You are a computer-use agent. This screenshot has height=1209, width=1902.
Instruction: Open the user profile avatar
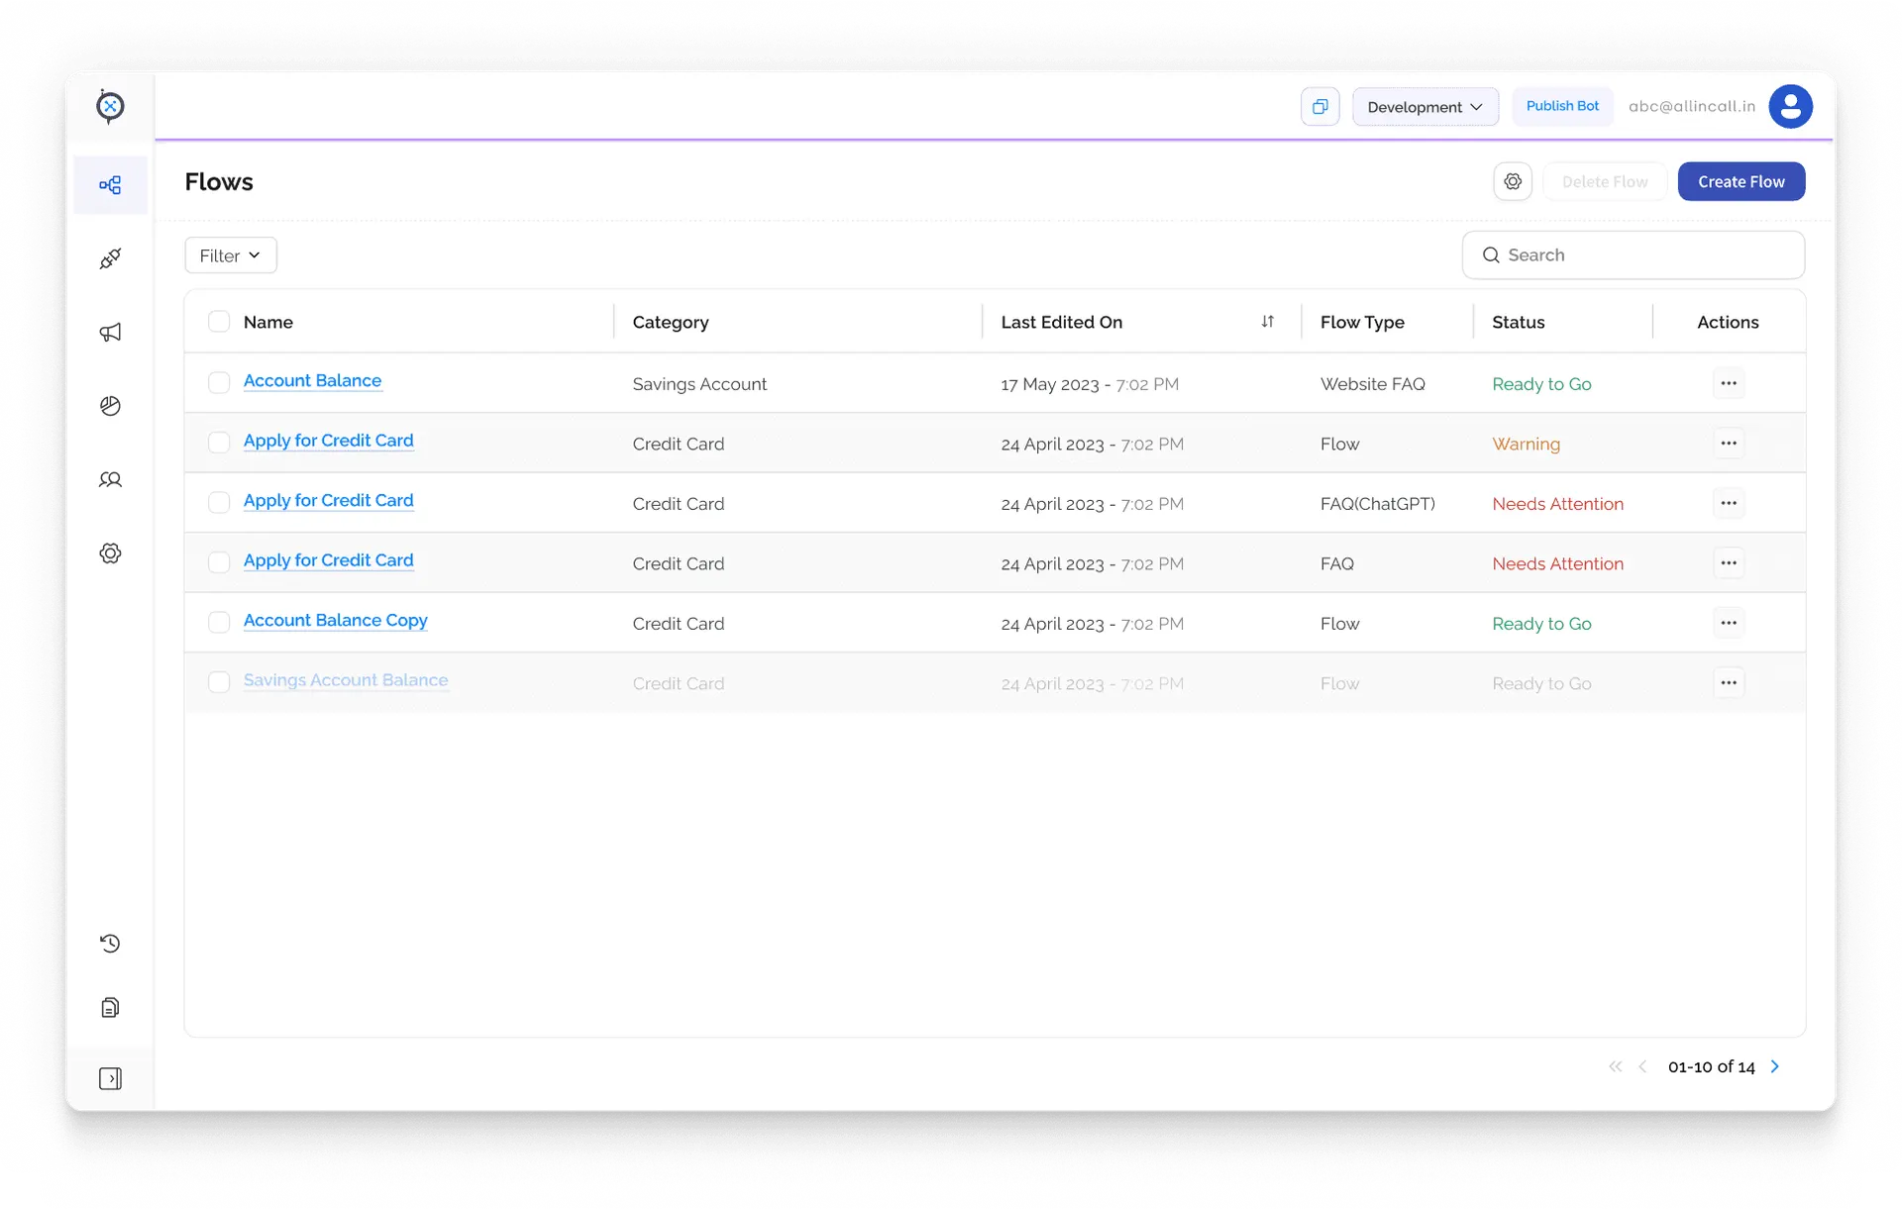click(x=1790, y=107)
